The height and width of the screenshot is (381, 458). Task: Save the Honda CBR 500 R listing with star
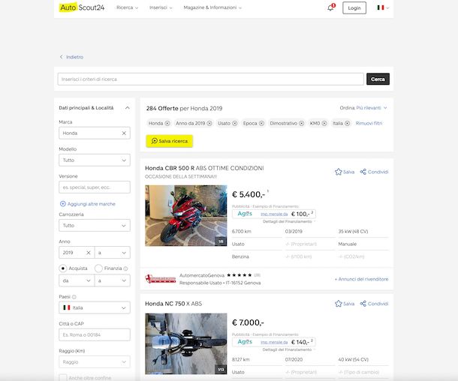345,172
